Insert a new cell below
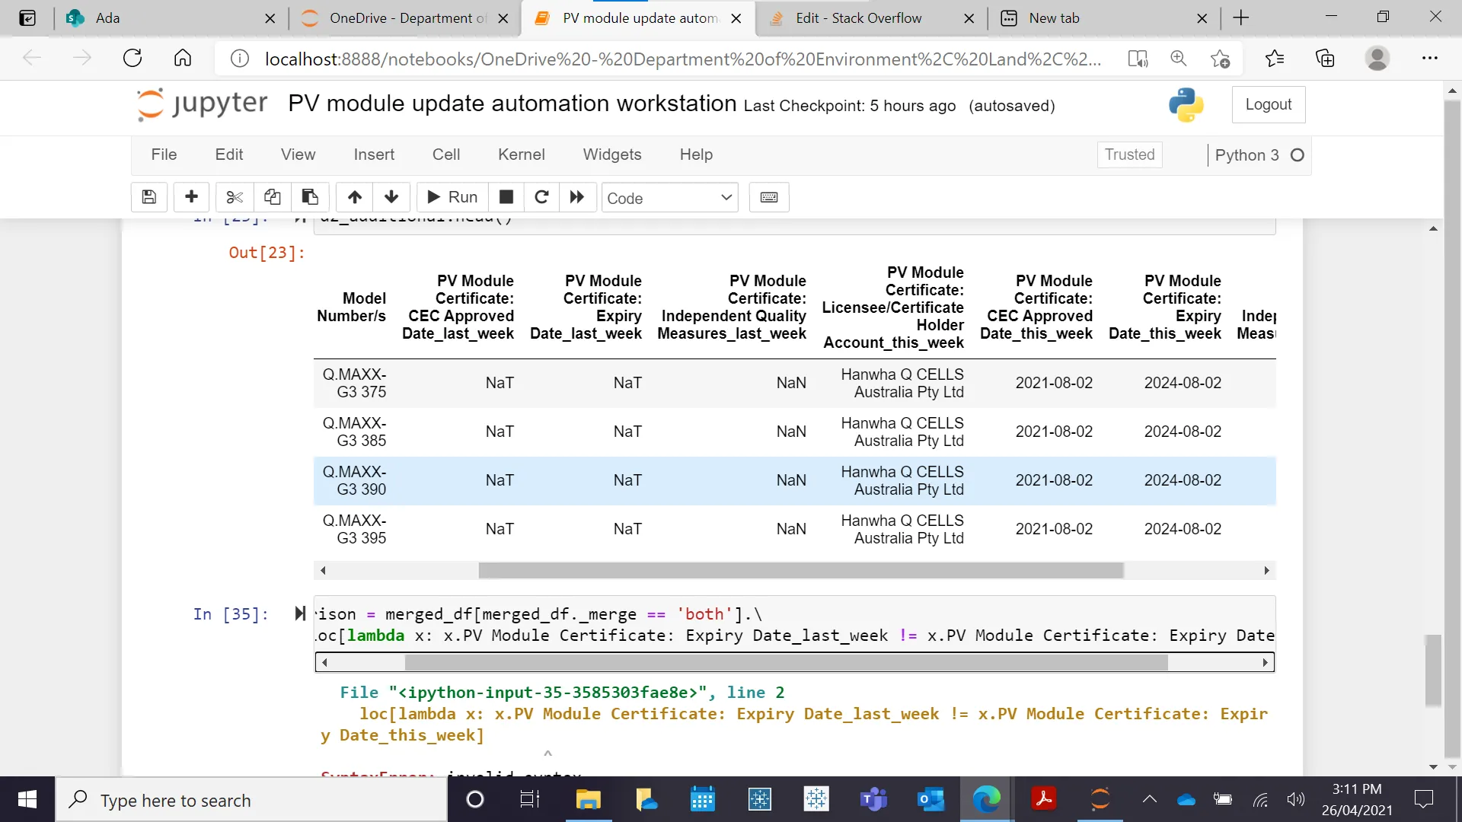 (191, 197)
